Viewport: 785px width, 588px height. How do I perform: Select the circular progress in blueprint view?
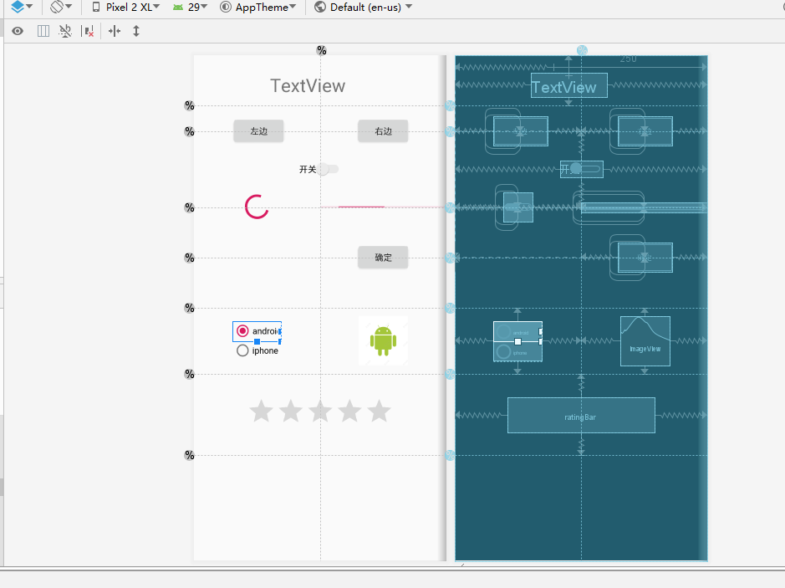pyautogui.click(x=518, y=207)
